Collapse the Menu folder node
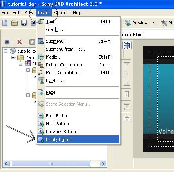174x172 pixels. (13, 57)
